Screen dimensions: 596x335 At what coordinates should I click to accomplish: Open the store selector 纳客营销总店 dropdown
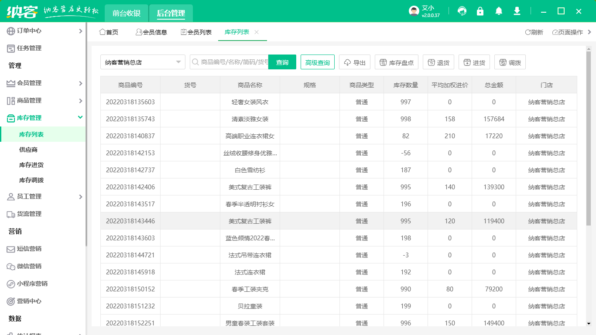[x=143, y=62]
